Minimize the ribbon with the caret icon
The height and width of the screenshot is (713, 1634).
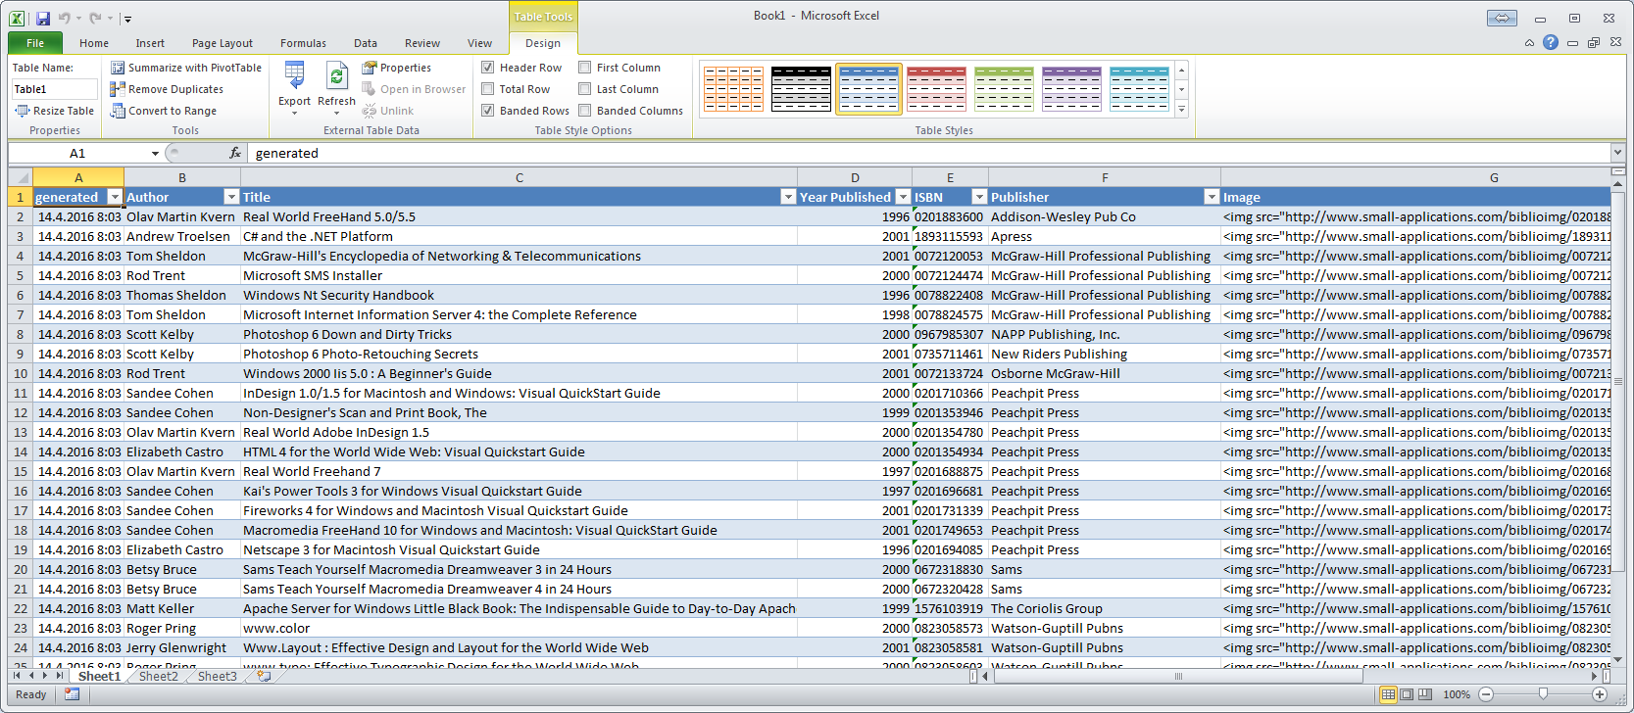[1529, 42]
